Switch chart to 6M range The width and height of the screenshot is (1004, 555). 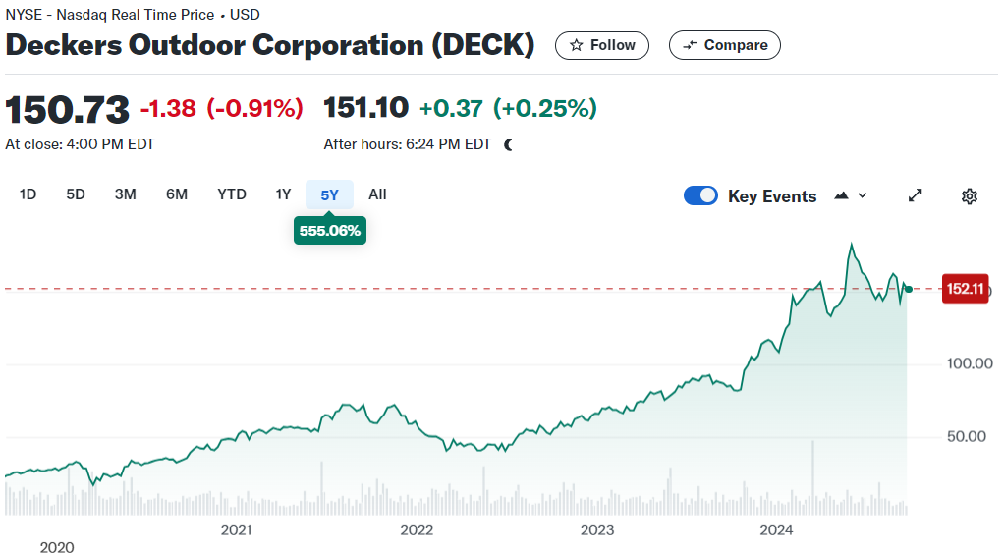[x=177, y=194]
